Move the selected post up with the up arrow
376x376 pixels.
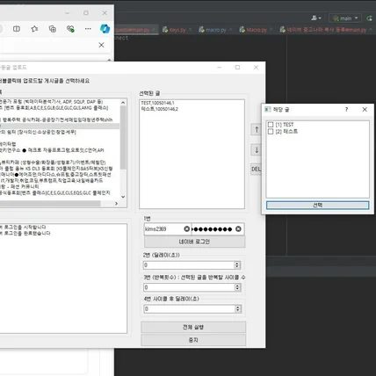pyautogui.click(x=257, y=129)
